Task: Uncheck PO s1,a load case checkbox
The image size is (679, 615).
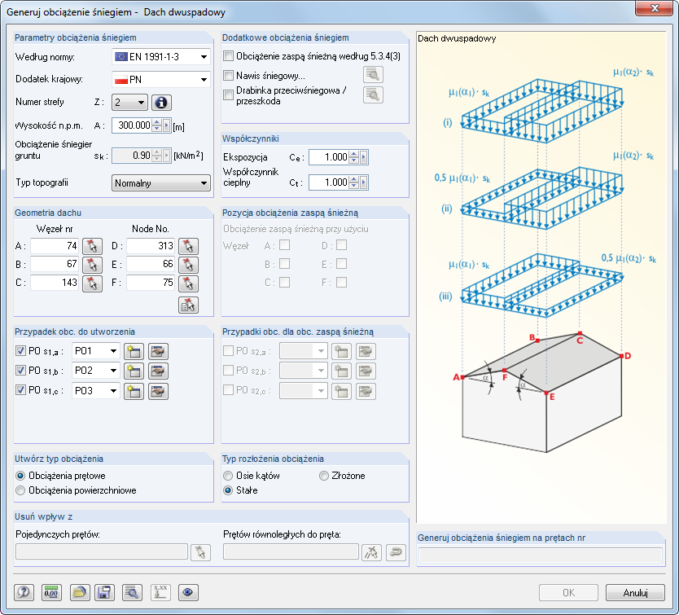Action: (20, 350)
